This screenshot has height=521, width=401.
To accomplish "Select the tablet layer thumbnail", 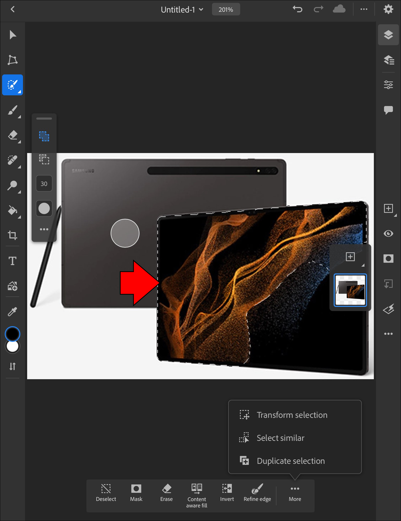I will pyautogui.click(x=350, y=290).
